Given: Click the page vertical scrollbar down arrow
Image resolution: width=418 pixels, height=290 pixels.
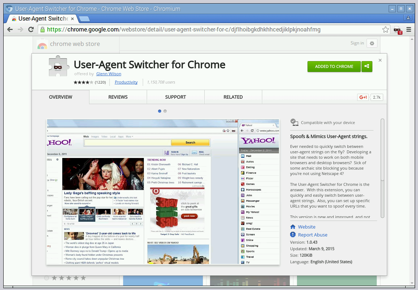Looking at the screenshot, I should coord(412,283).
